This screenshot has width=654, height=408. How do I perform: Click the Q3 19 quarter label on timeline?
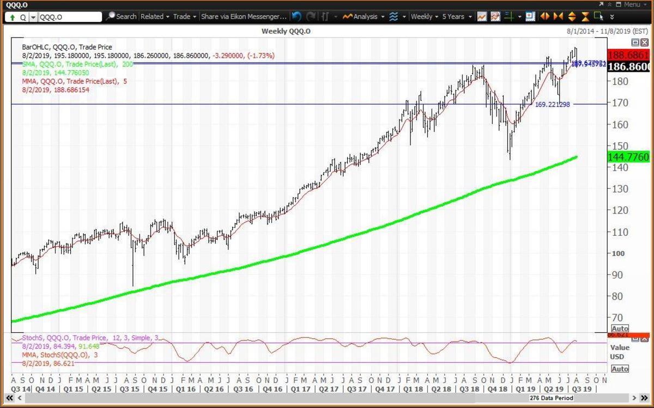pyautogui.click(x=581, y=389)
